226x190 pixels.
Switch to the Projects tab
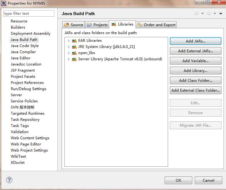pos(97,25)
